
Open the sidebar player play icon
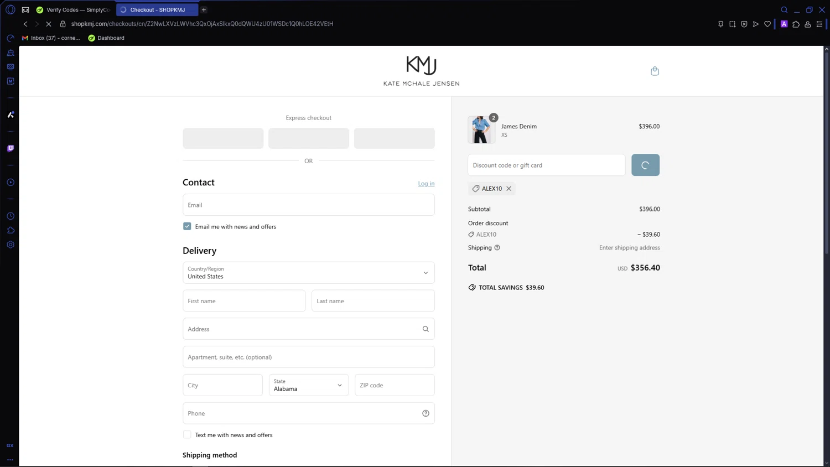click(x=11, y=183)
